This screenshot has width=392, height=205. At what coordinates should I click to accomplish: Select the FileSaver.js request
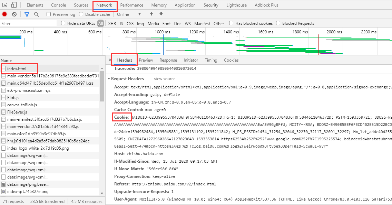(x=17, y=112)
